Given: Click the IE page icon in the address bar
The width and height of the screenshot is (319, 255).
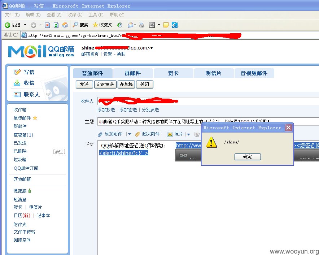Looking at the screenshot, I should click(24, 35).
